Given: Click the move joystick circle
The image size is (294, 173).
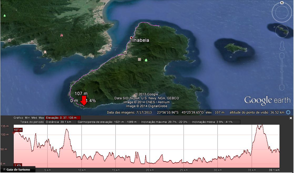Looking at the screenshot, I should (x=282, y=32).
